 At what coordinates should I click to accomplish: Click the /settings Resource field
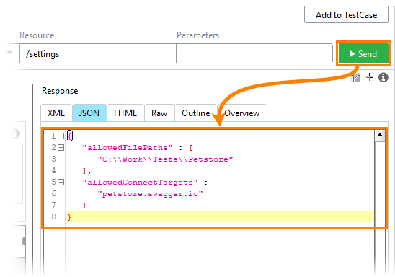[98, 53]
